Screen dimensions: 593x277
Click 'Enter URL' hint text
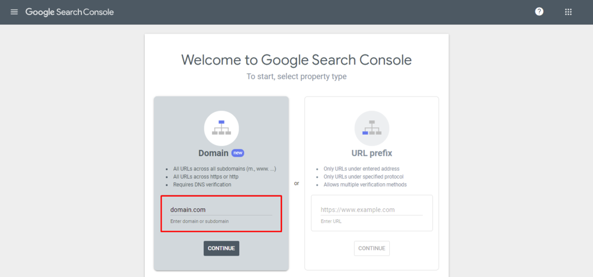tap(331, 221)
